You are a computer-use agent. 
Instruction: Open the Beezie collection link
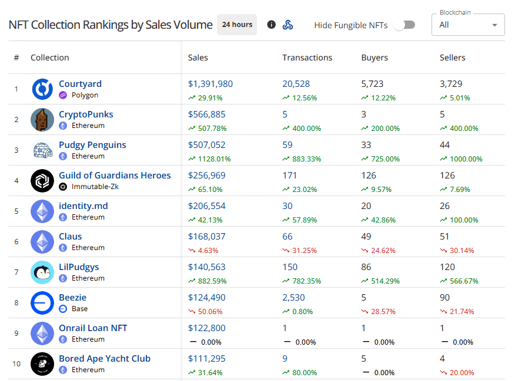72,297
